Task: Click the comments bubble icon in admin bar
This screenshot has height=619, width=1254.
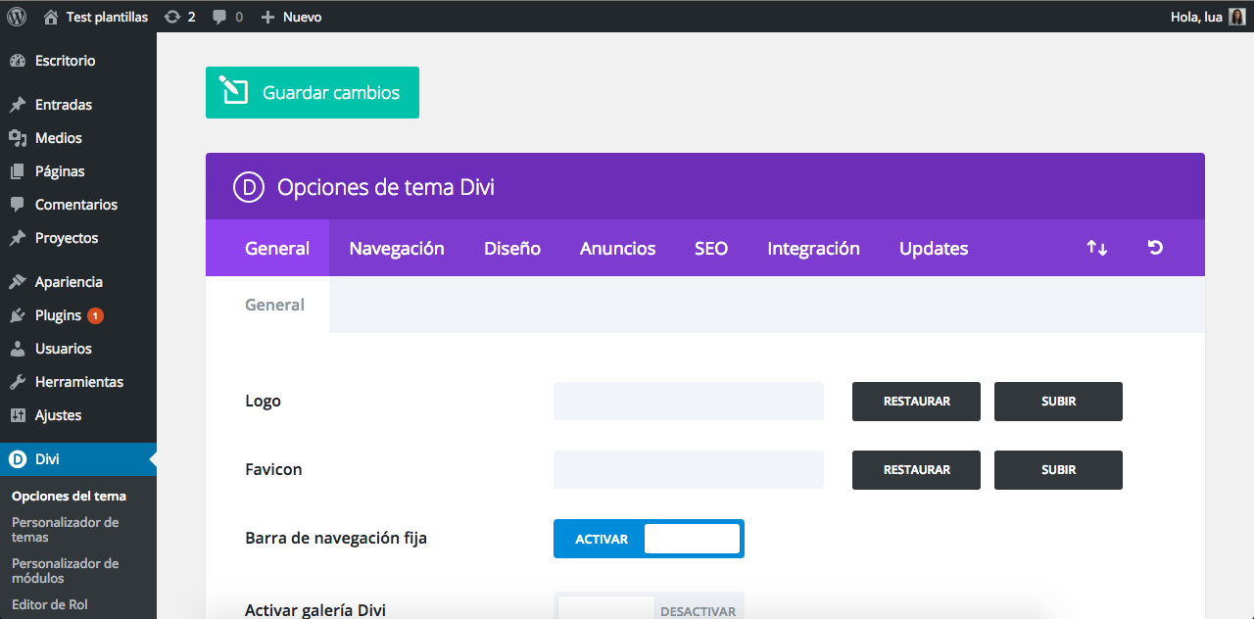Action: coord(220,16)
